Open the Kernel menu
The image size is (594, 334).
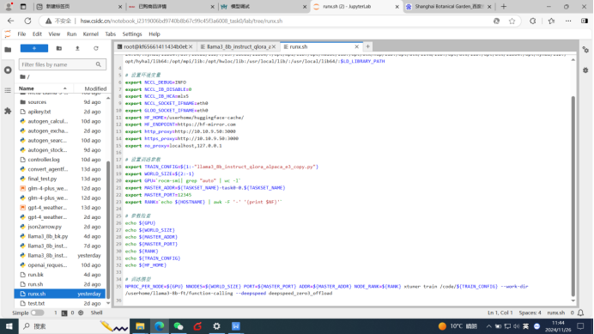click(x=90, y=33)
